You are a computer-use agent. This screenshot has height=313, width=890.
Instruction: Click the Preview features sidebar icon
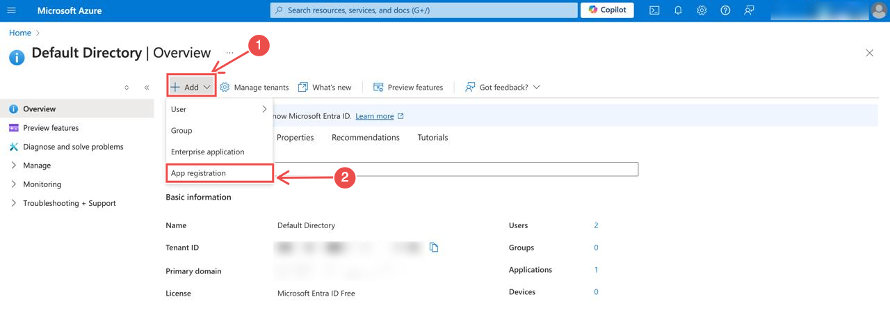13,128
